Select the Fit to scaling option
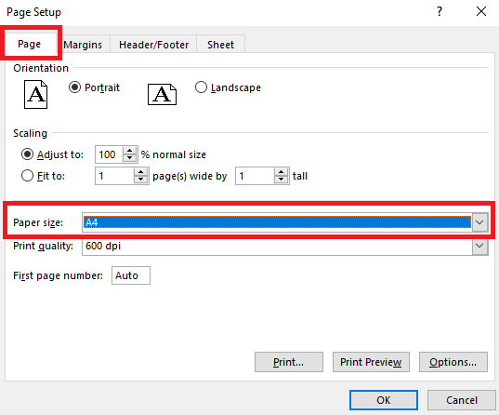 click(x=27, y=176)
